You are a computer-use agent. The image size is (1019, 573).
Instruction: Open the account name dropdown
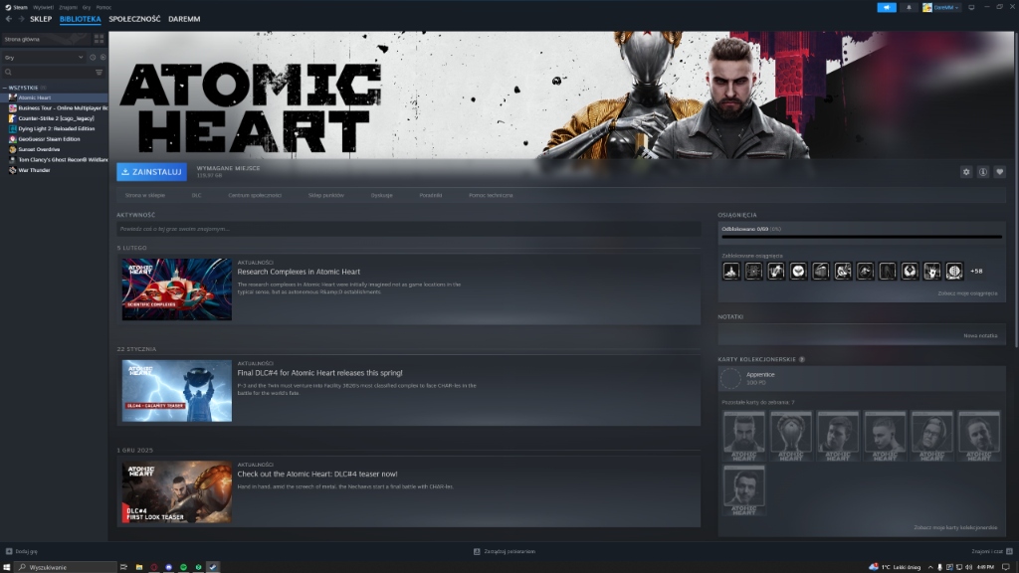point(945,7)
